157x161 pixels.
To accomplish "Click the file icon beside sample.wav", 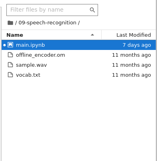I will pyautogui.click(x=10, y=65).
